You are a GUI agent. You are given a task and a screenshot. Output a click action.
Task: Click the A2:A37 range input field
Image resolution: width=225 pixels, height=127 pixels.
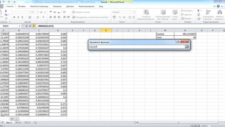(137, 47)
